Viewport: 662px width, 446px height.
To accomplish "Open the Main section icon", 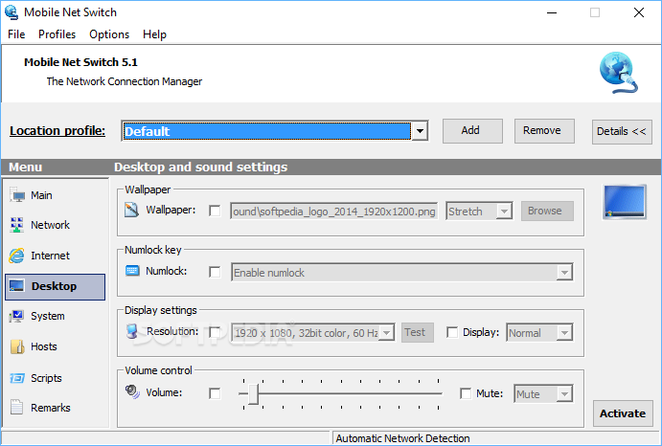I will [x=17, y=195].
